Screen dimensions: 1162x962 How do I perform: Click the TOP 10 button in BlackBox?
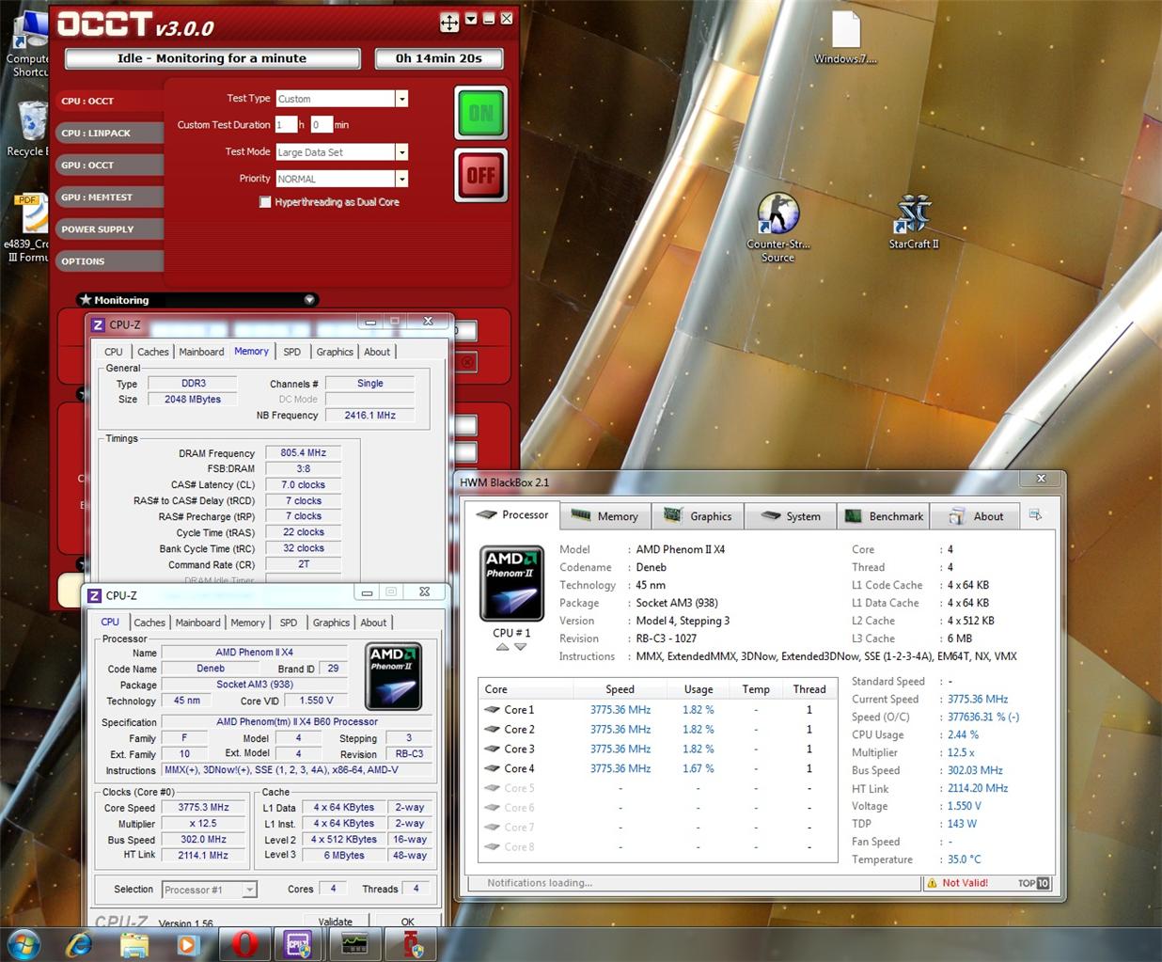(1033, 883)
